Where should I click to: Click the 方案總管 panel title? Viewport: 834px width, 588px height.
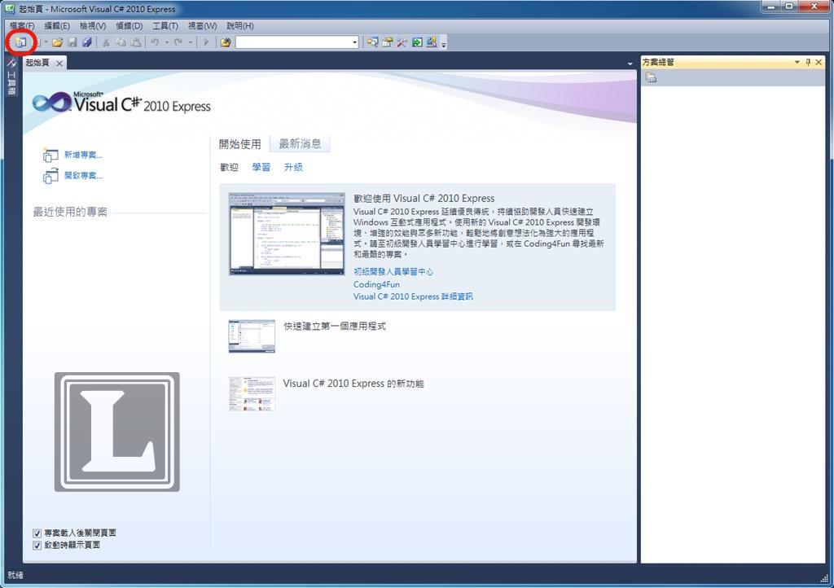[658, 62]
